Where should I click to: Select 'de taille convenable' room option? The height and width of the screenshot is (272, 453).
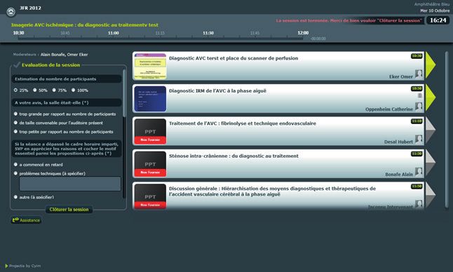click(x=15, y=123)
